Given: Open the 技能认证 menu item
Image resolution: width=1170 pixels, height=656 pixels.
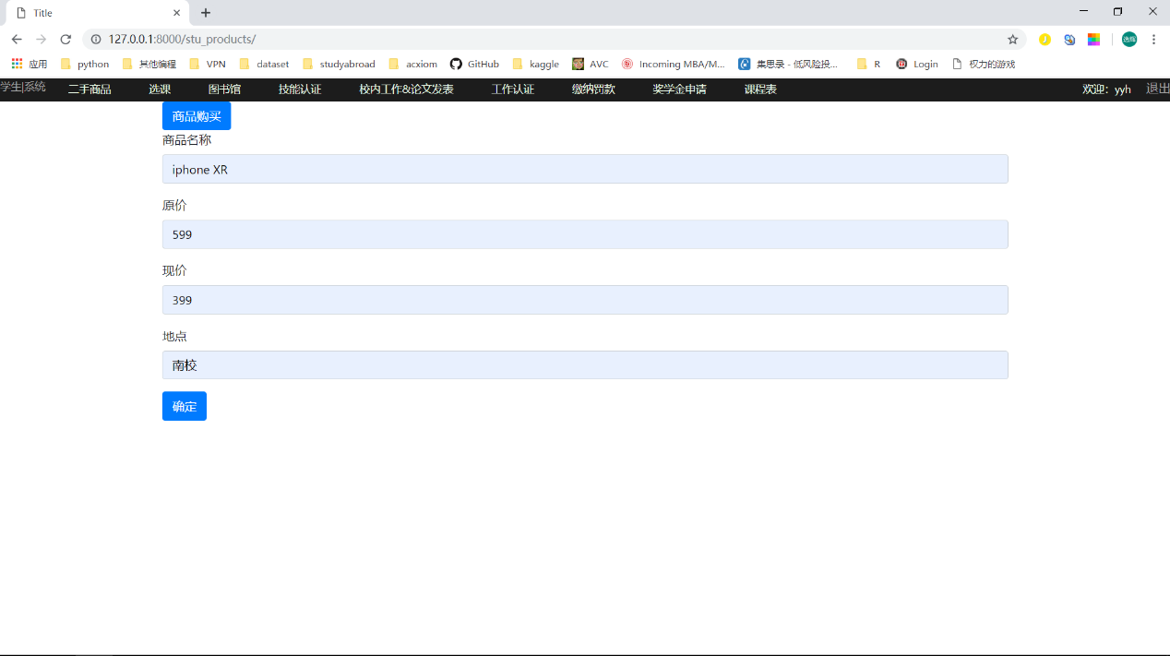Looking at the screenshot, I should pyautogui.click(x=300, y=89).
